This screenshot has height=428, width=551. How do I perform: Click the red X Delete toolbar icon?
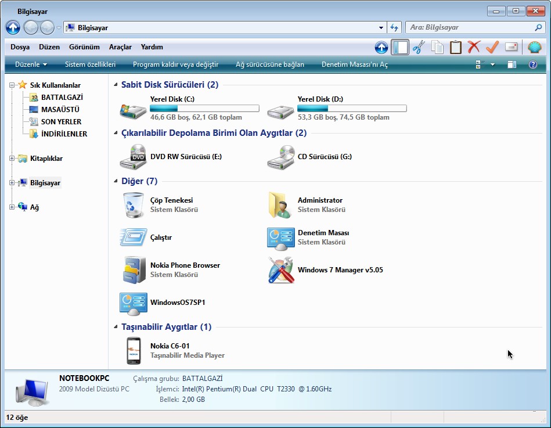tap(474, 46)
